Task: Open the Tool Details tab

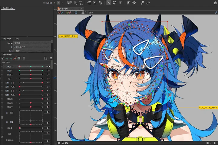Action: pyautogui.click(x=8, y=8)
